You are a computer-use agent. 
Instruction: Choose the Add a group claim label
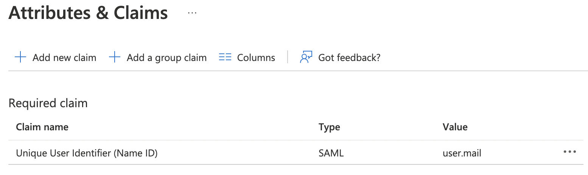166,58
